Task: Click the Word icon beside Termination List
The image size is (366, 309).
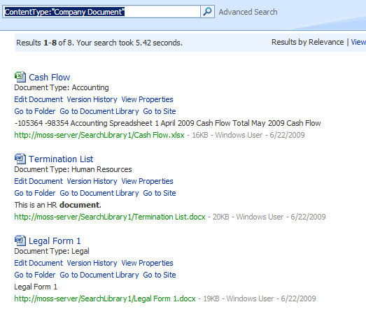Action: click(x=20, y=159)
